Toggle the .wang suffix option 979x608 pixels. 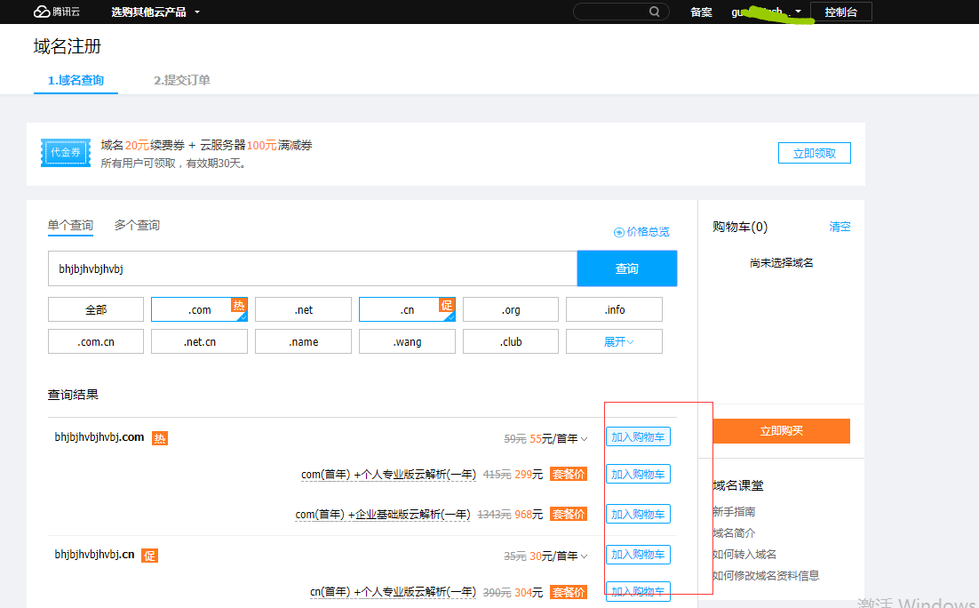[x=407, y=342]
